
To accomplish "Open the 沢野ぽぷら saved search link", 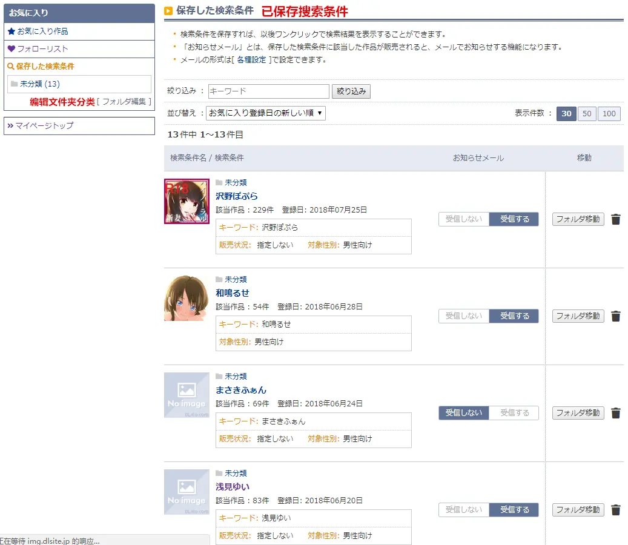I will point(237,196).
